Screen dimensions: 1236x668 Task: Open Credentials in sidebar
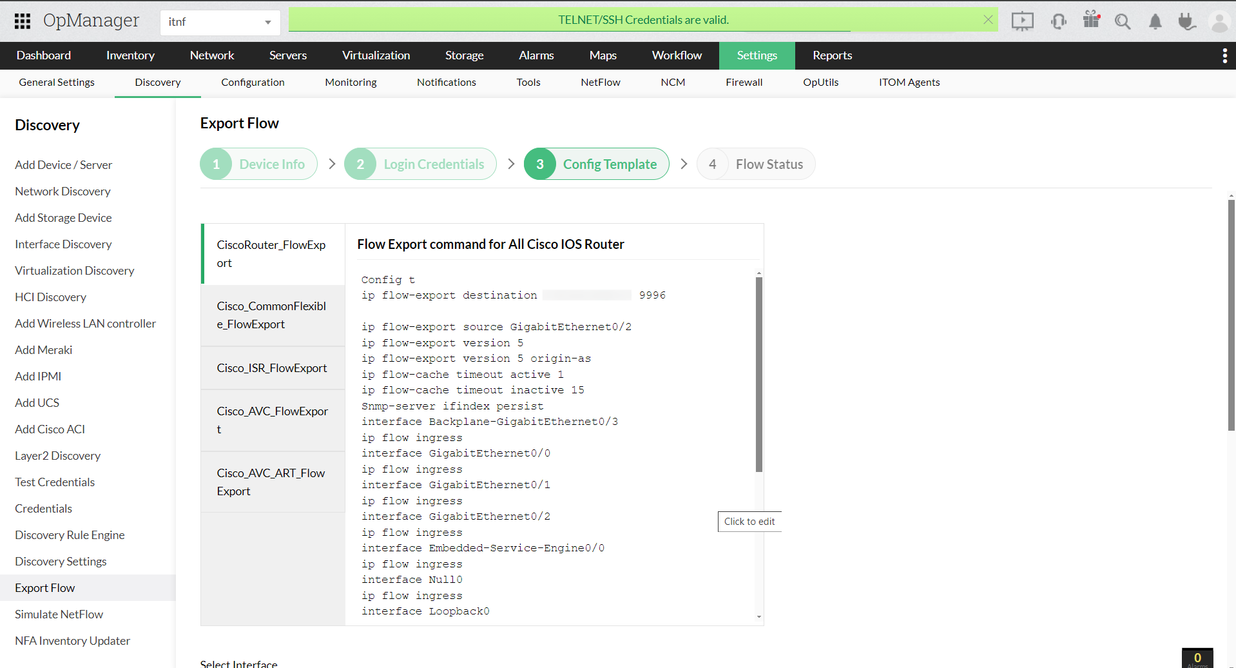pos(43,509)
